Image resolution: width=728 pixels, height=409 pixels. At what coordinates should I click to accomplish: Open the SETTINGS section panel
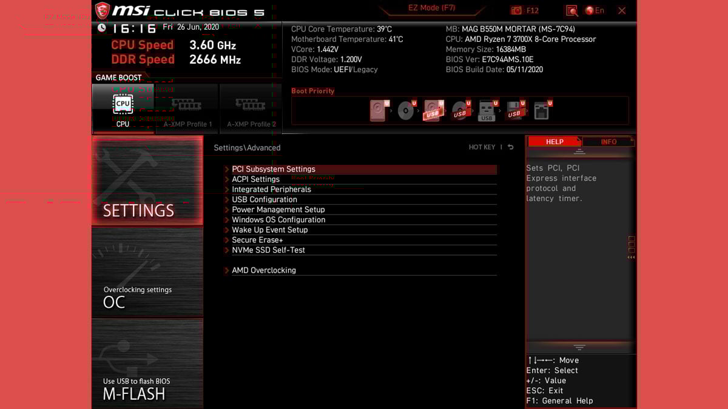pyautogui.click(x=147, y=181)
